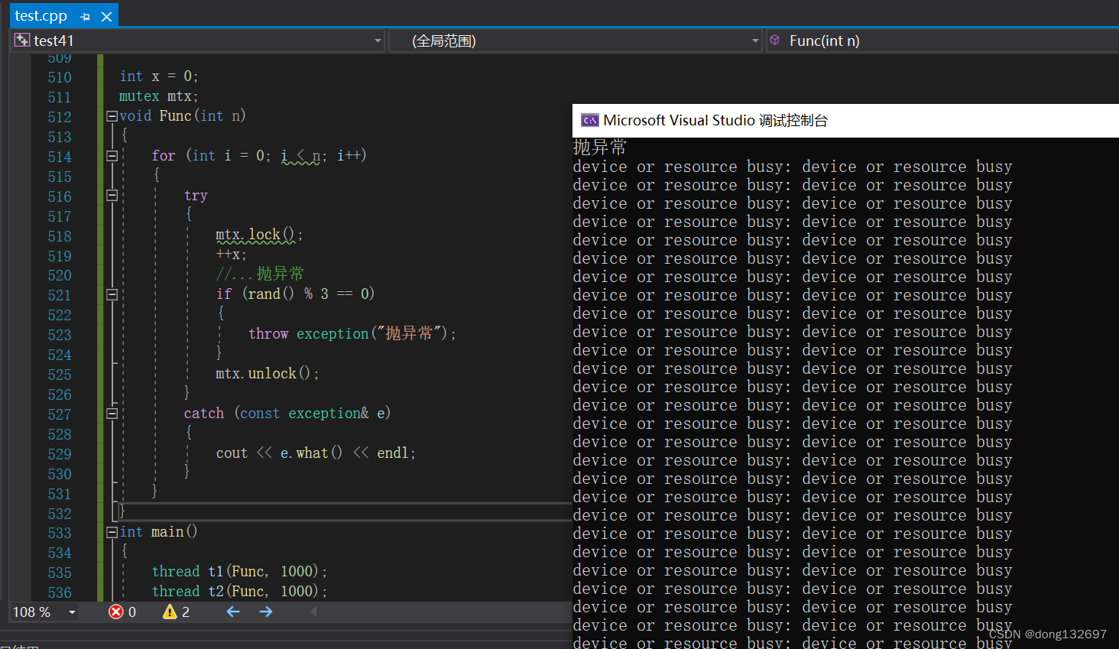
Task: Collapse the catch block
Action: pos(112,414)
